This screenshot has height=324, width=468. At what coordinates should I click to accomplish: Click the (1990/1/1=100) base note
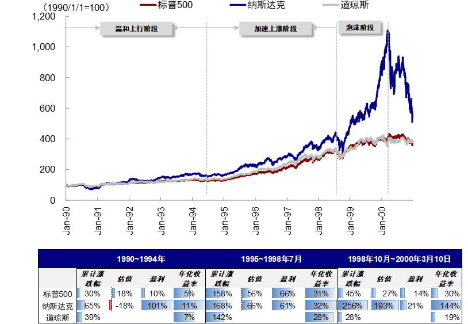[x=76, y=7]
